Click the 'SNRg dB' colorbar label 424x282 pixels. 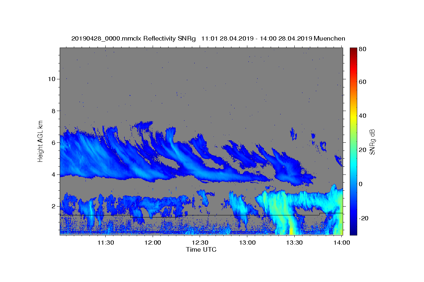[372, 142]
